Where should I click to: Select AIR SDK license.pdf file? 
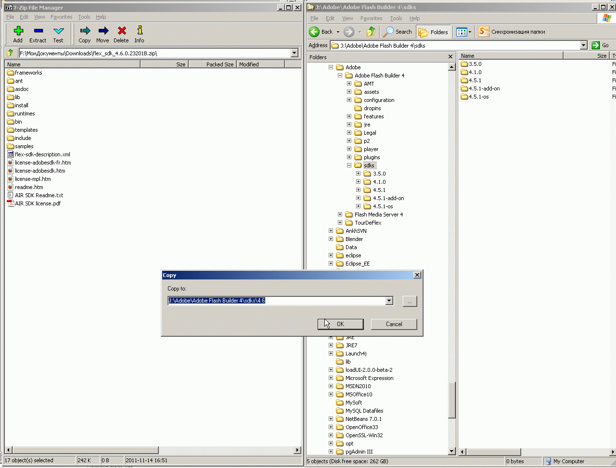click(x=34, y=203)
